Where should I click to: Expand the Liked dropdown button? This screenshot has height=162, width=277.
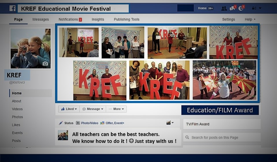point(69,109)
